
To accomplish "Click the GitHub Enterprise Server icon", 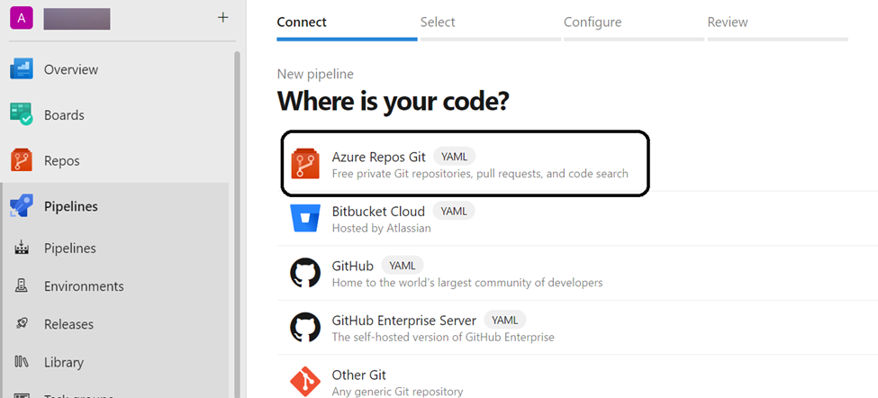I will coord(305,328).
